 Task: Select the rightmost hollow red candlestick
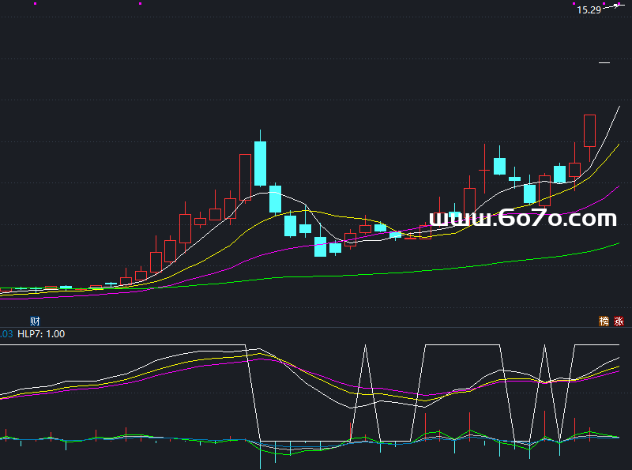point(589,130)
